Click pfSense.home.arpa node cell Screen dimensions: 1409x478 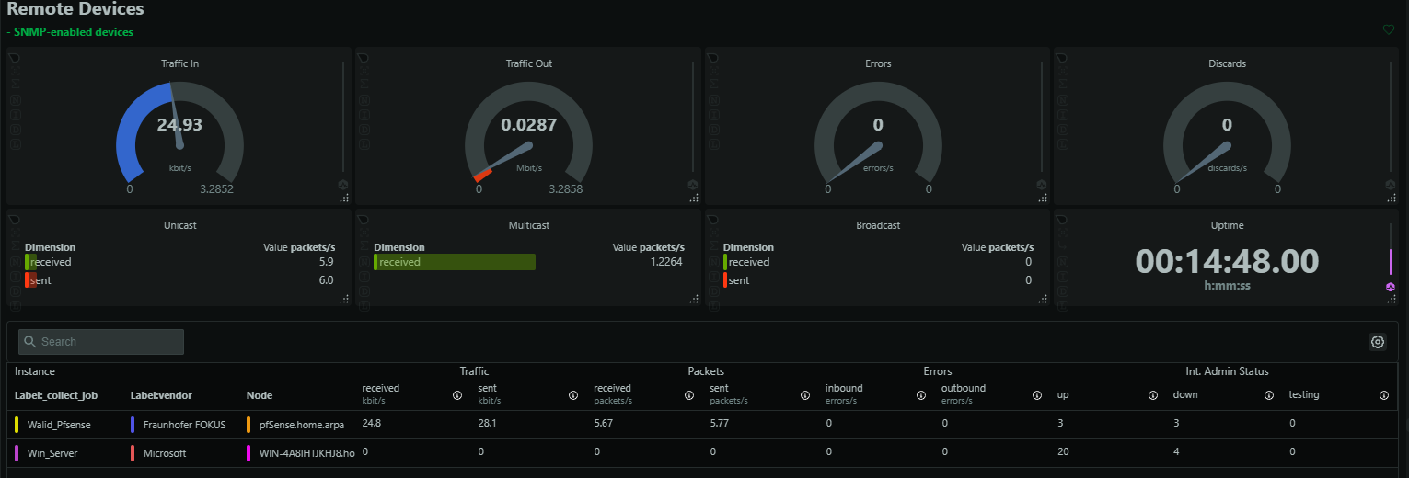300,425
